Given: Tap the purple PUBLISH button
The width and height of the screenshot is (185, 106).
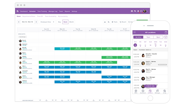Looking at the screenshot, I should pos(150,86).
